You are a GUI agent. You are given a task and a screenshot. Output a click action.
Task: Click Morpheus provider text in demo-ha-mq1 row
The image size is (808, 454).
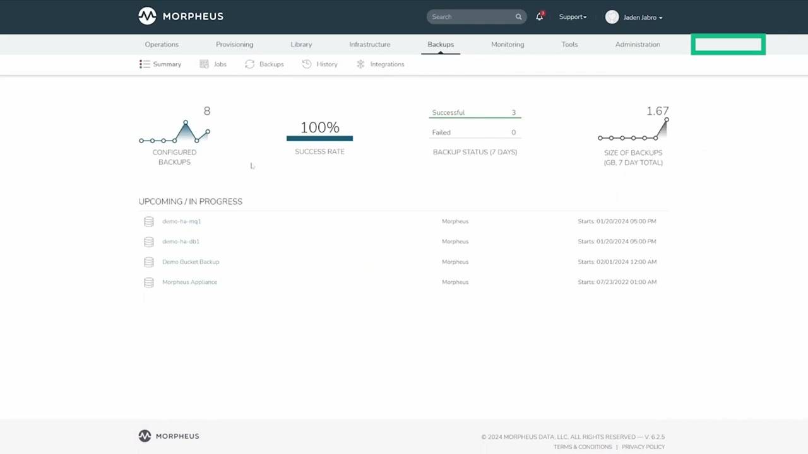pos(455,221)
